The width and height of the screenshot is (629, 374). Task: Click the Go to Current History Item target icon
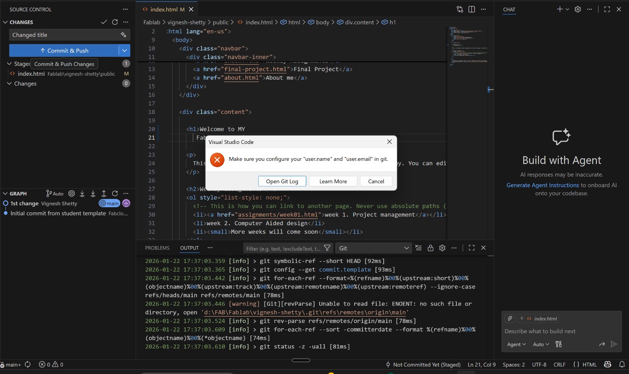point(72,193)
